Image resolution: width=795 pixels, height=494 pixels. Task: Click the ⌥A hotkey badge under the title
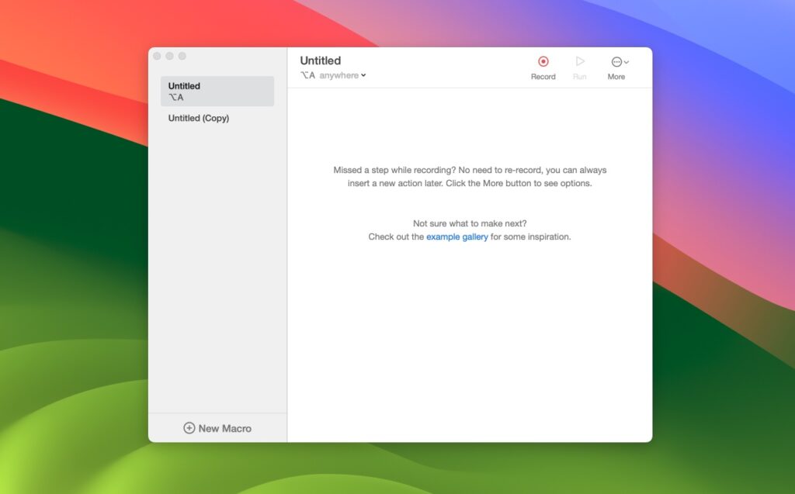[x=307, y=75]
